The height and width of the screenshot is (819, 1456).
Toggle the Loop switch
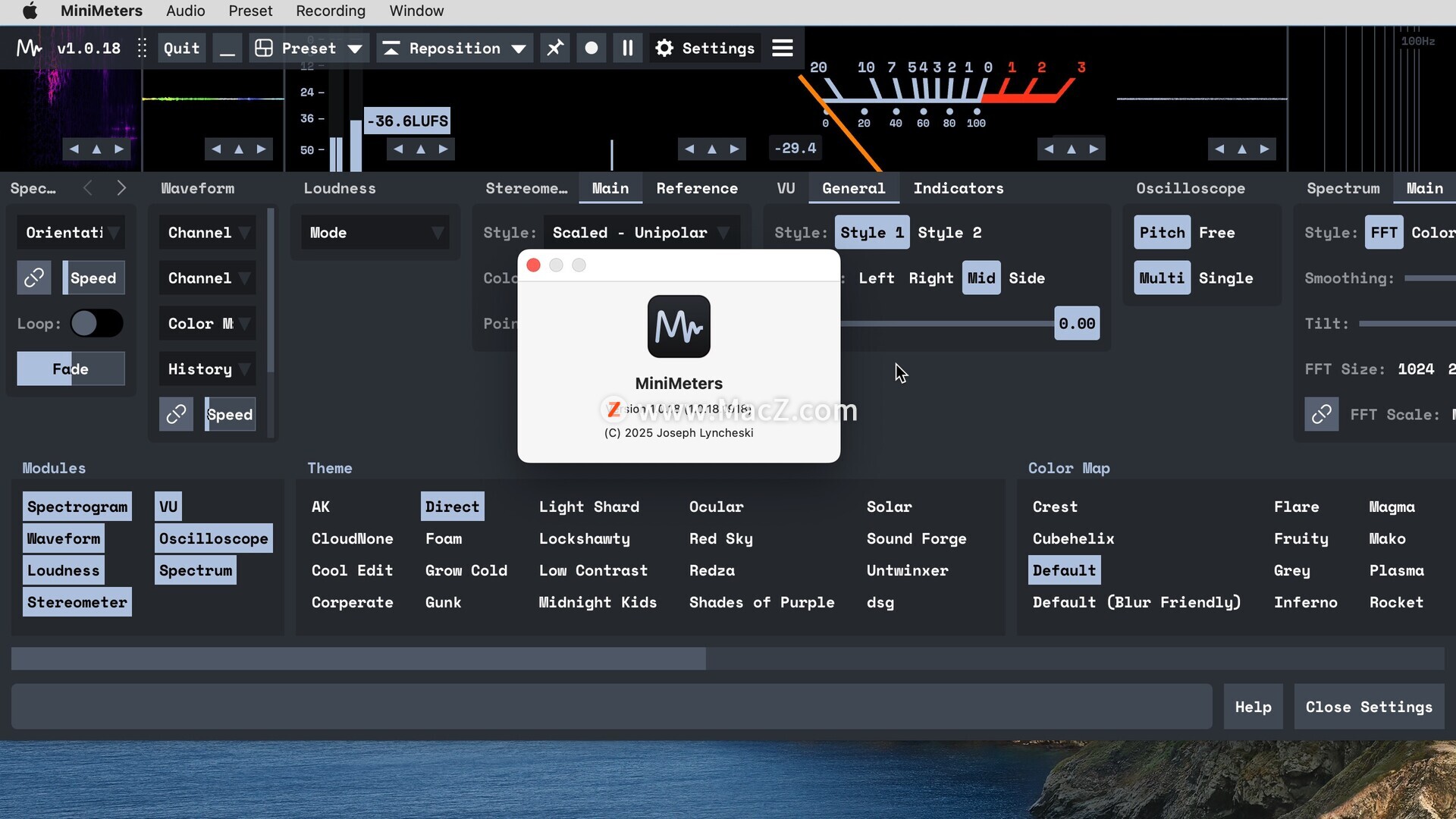click(x=96, y=324)
